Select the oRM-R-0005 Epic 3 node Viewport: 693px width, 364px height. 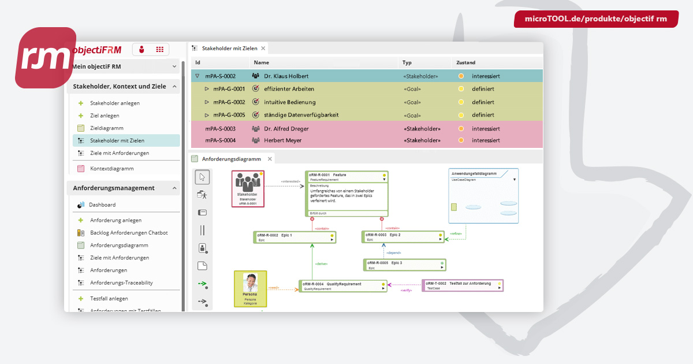click(x=405, y=265)
